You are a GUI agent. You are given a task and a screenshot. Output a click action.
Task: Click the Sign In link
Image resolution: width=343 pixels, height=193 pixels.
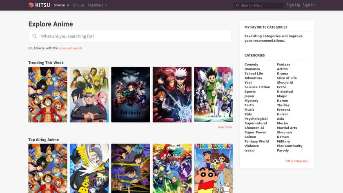tap(308, 5)
